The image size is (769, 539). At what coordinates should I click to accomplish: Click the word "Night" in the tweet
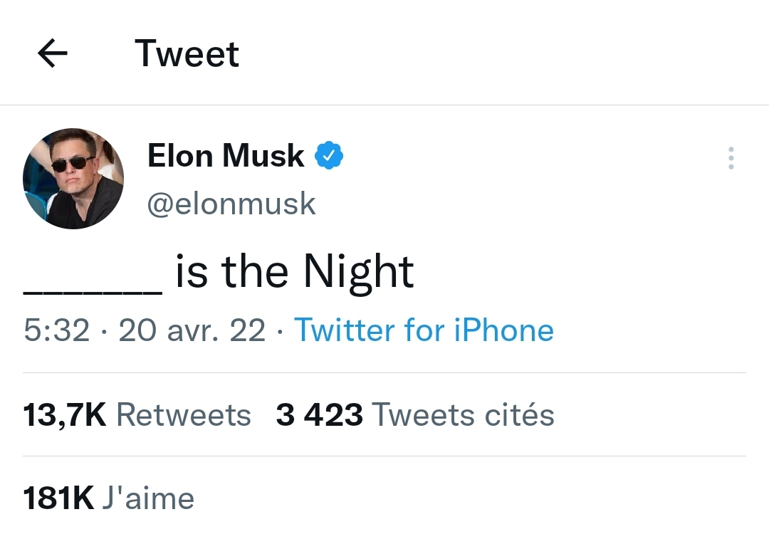[358, 272]
